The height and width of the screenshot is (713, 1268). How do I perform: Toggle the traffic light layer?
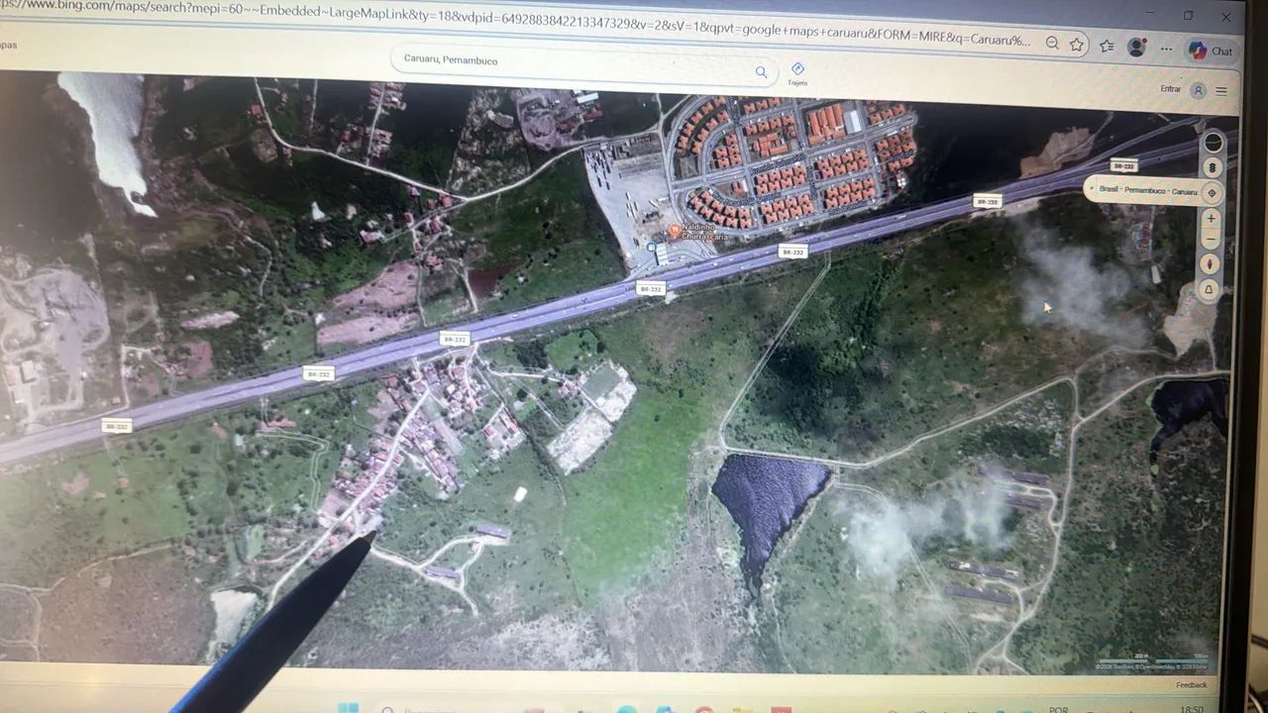1213,167
